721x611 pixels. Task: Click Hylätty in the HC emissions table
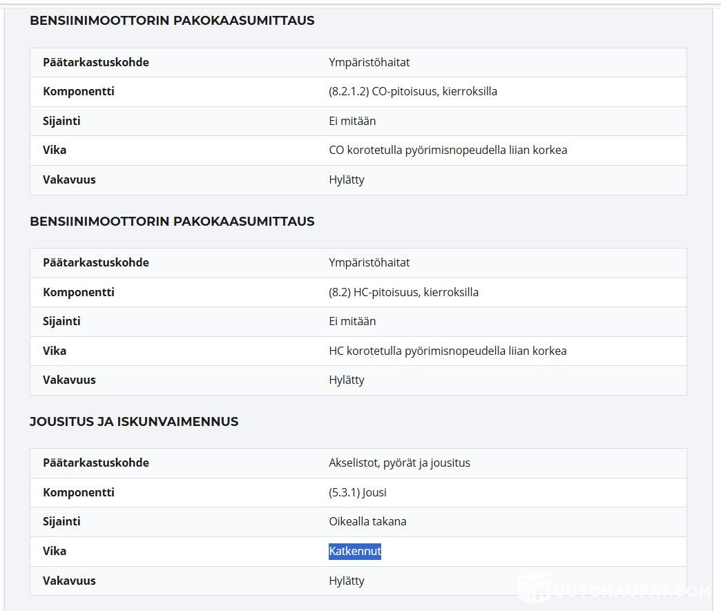[x=346, y=380]
